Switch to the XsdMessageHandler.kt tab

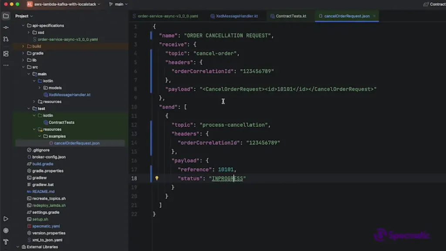pos(237,16)
